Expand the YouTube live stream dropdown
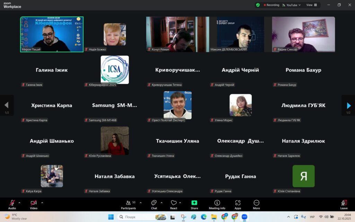Viewport: 355px width, 222px height. click(x=292, y=5)
